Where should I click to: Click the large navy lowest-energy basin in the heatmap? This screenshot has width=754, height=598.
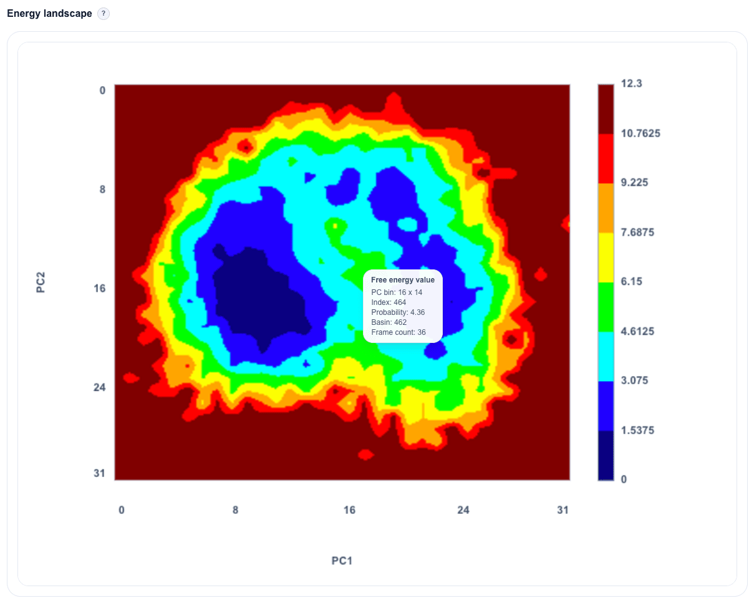point(262,298)
